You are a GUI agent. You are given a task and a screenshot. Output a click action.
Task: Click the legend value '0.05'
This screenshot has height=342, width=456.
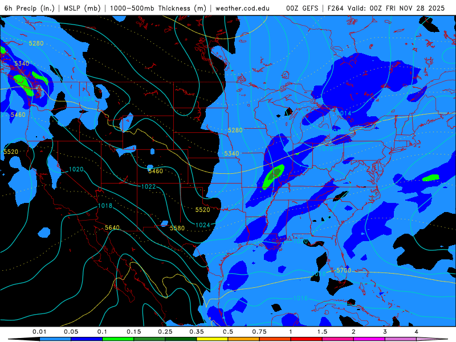pyautogui.click(x=71, y=332)
